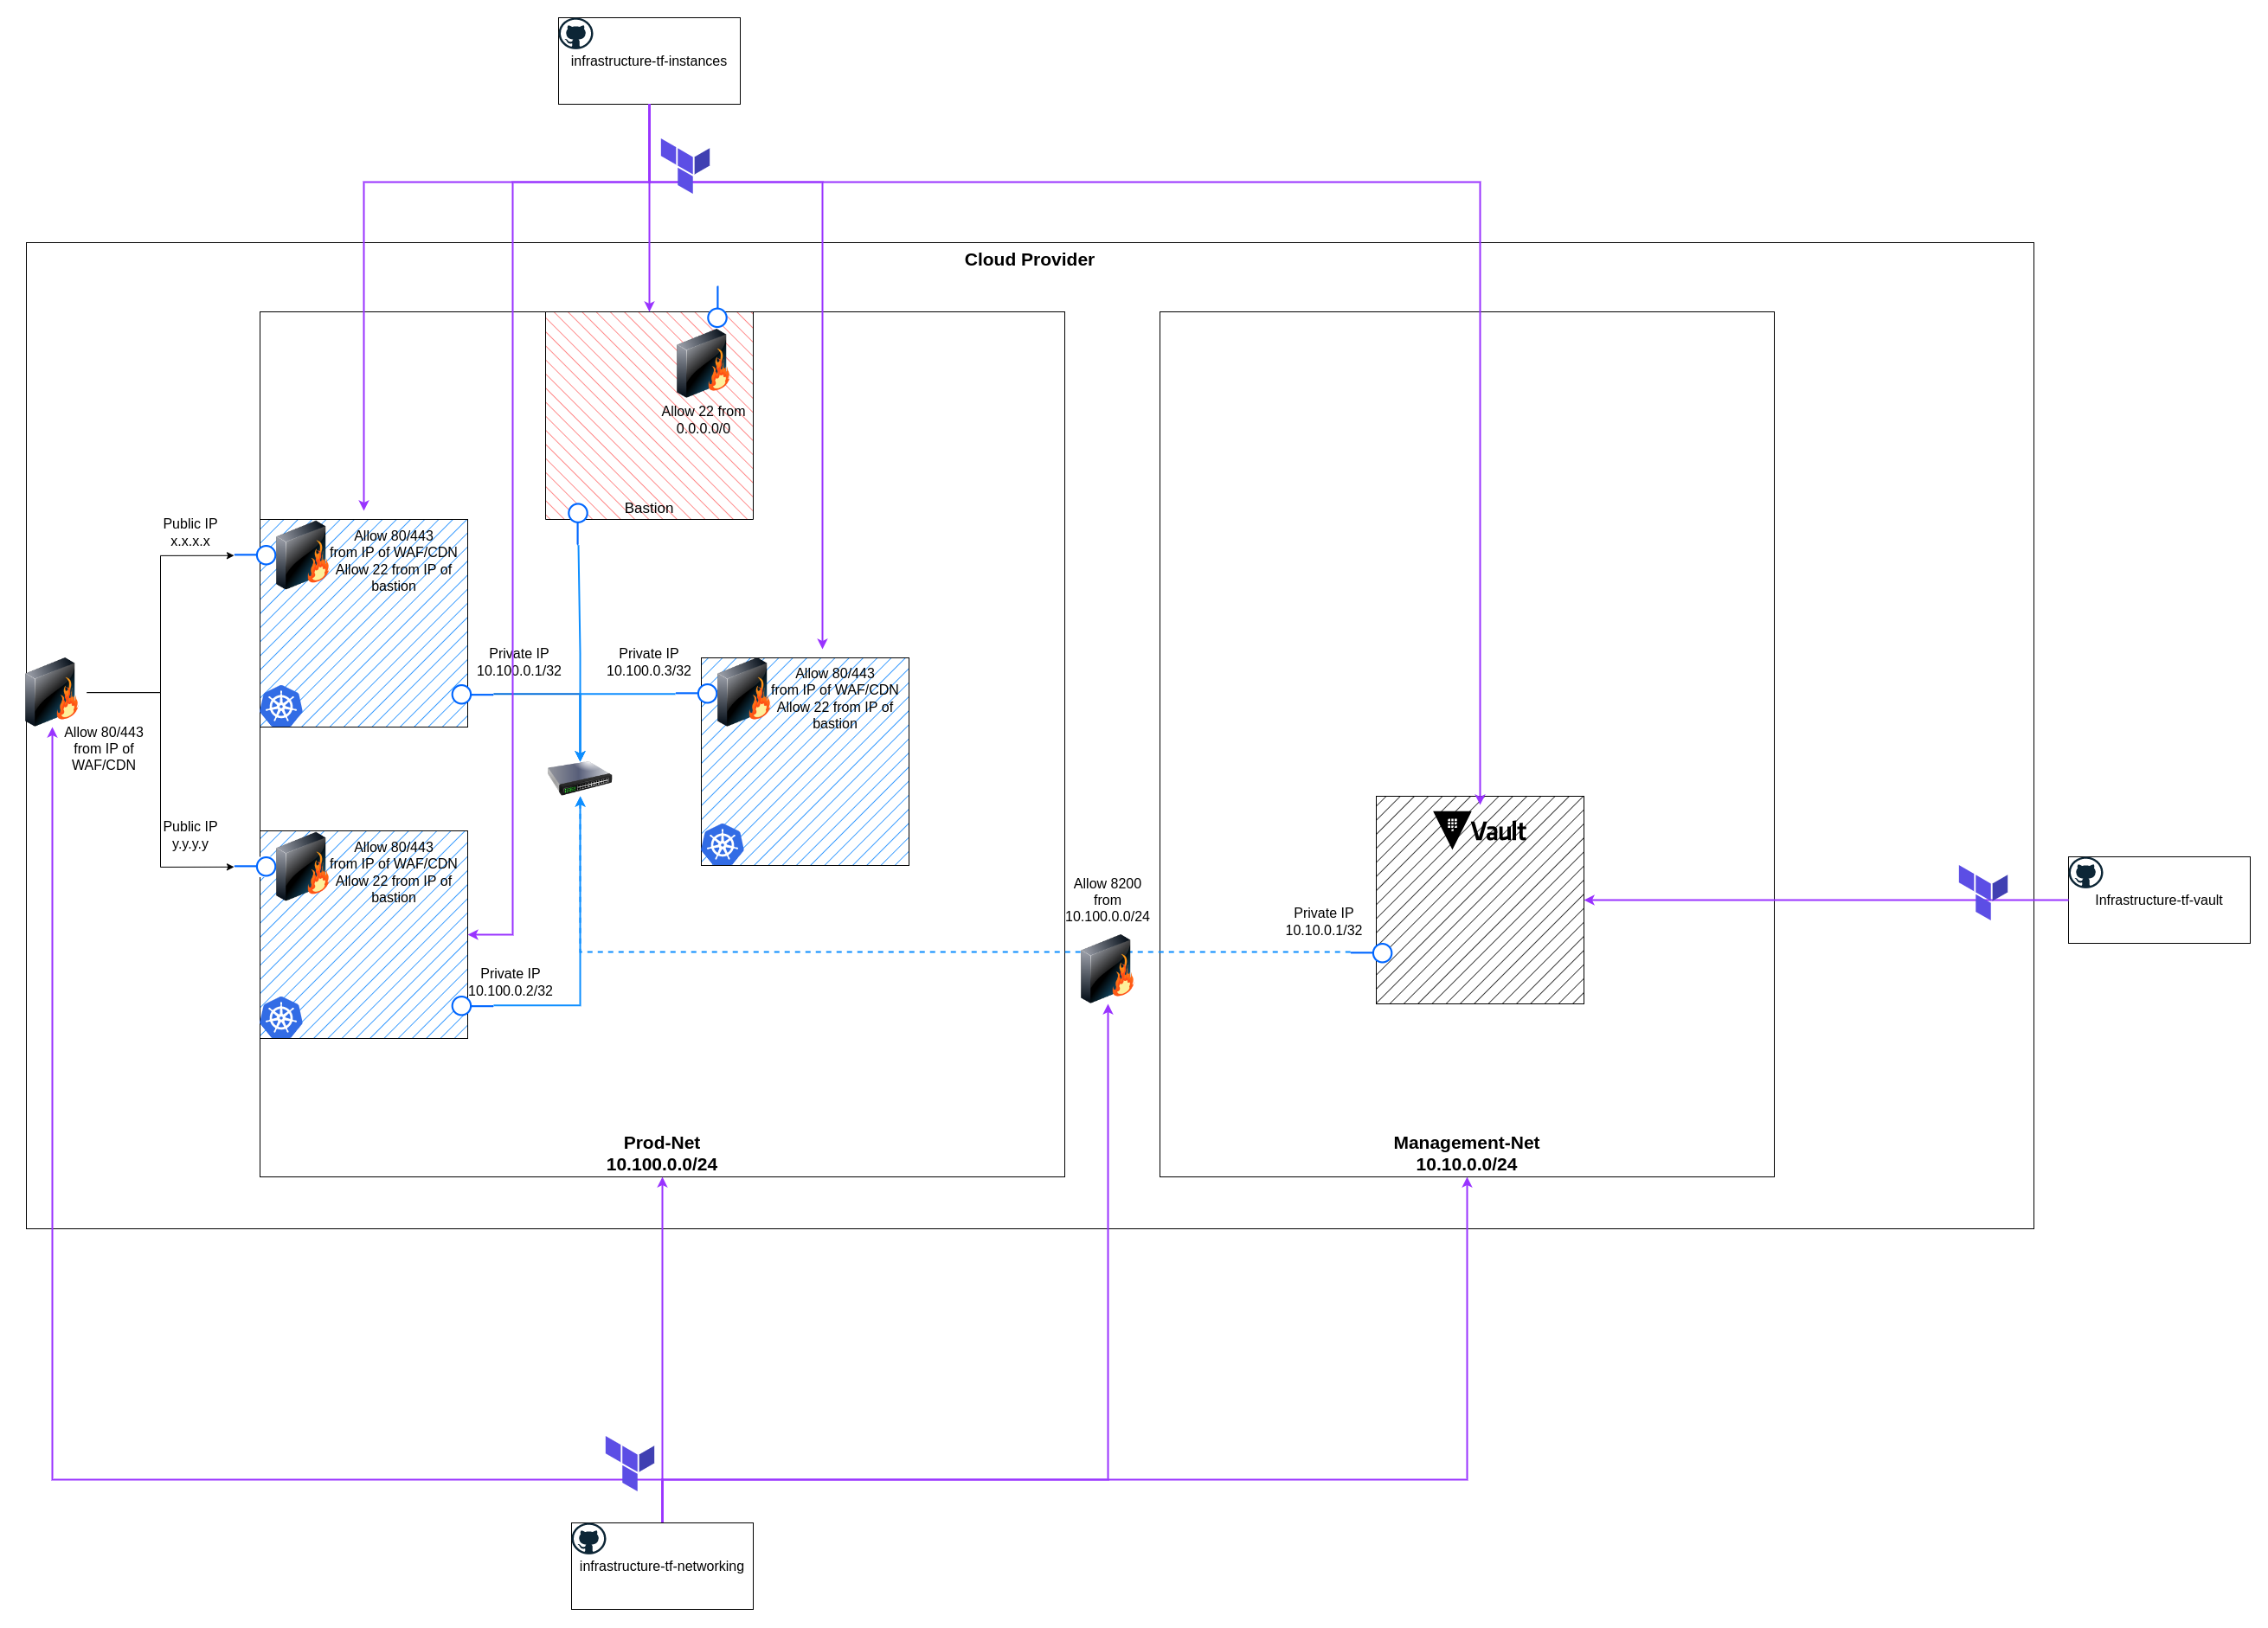Select the Vault interface circle 10.10.0.1/32

(1382, 952)
